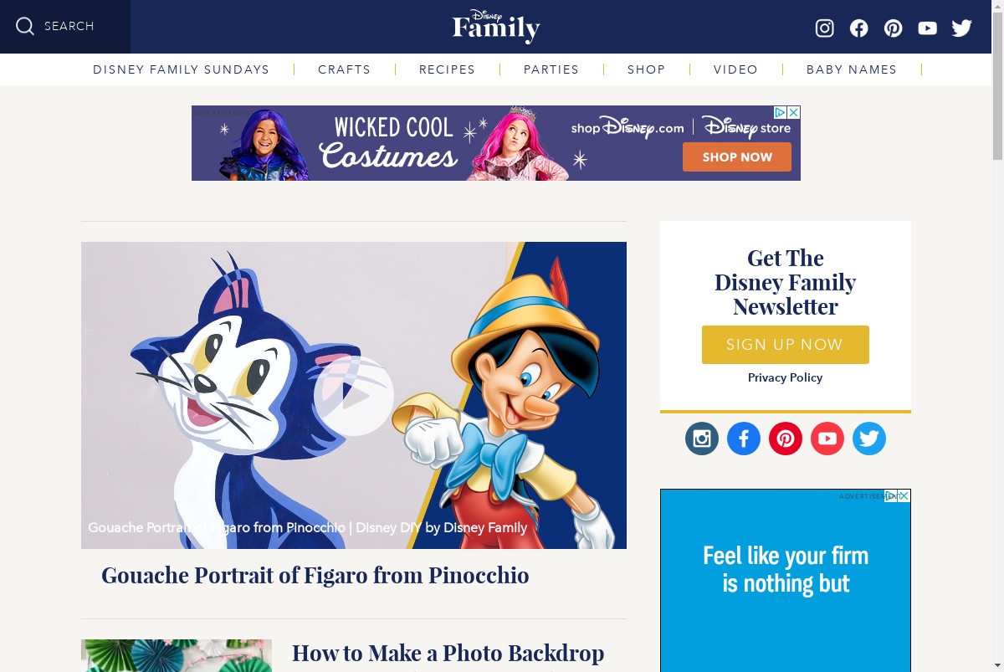Open the How to Make a Photo Backdrop article
Screen dimensions: 1004x672
(448, 654)
